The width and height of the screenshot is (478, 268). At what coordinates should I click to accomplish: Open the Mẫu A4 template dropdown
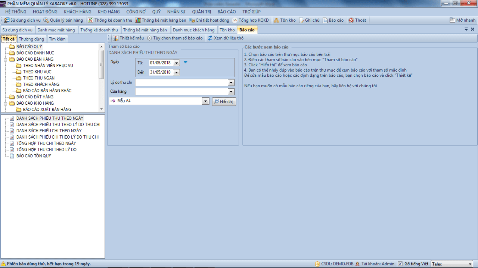[205, 101]
